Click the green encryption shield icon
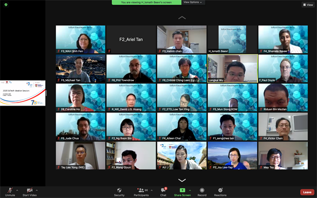This screenshot has width=317, height=198. pyautogui.click(x=6, y=4)
